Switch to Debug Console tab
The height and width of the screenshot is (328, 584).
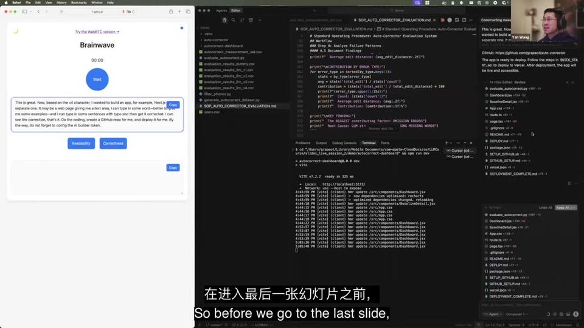tap(344, 143)
